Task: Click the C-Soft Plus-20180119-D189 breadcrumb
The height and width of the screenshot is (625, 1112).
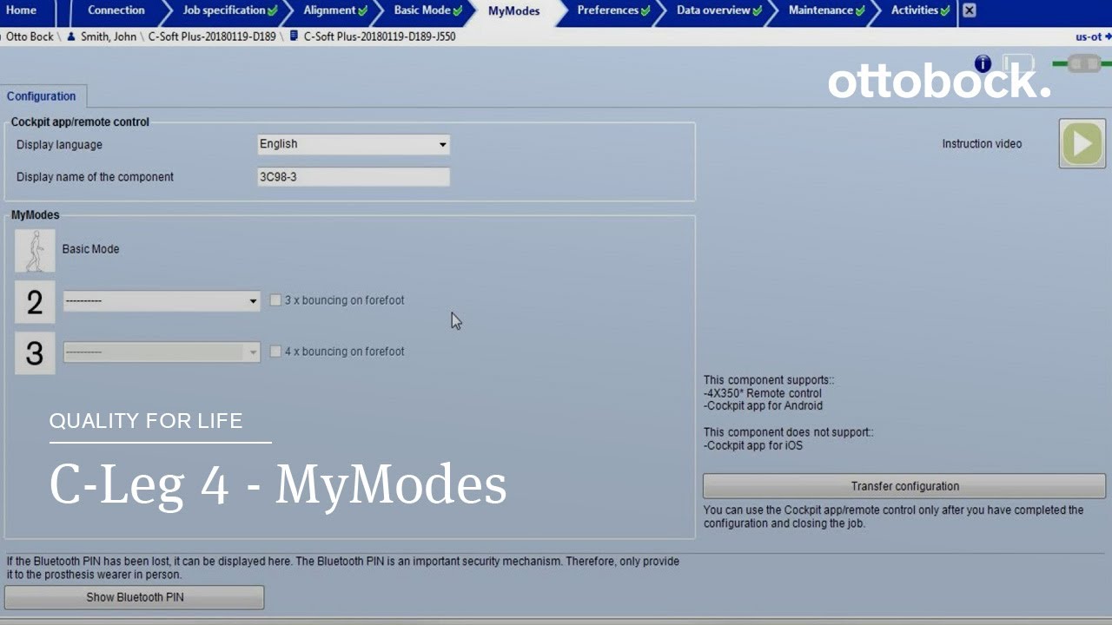Action: point(211,36)
